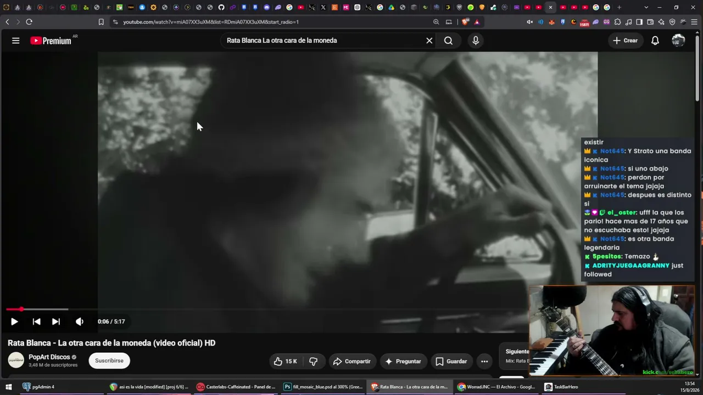Click the 0:06 / 5:17 time display
This screenshot has width=703, height=395.
111,321
